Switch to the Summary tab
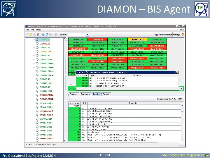The height and width of the screenshot is (158, 210). (85, 94)
